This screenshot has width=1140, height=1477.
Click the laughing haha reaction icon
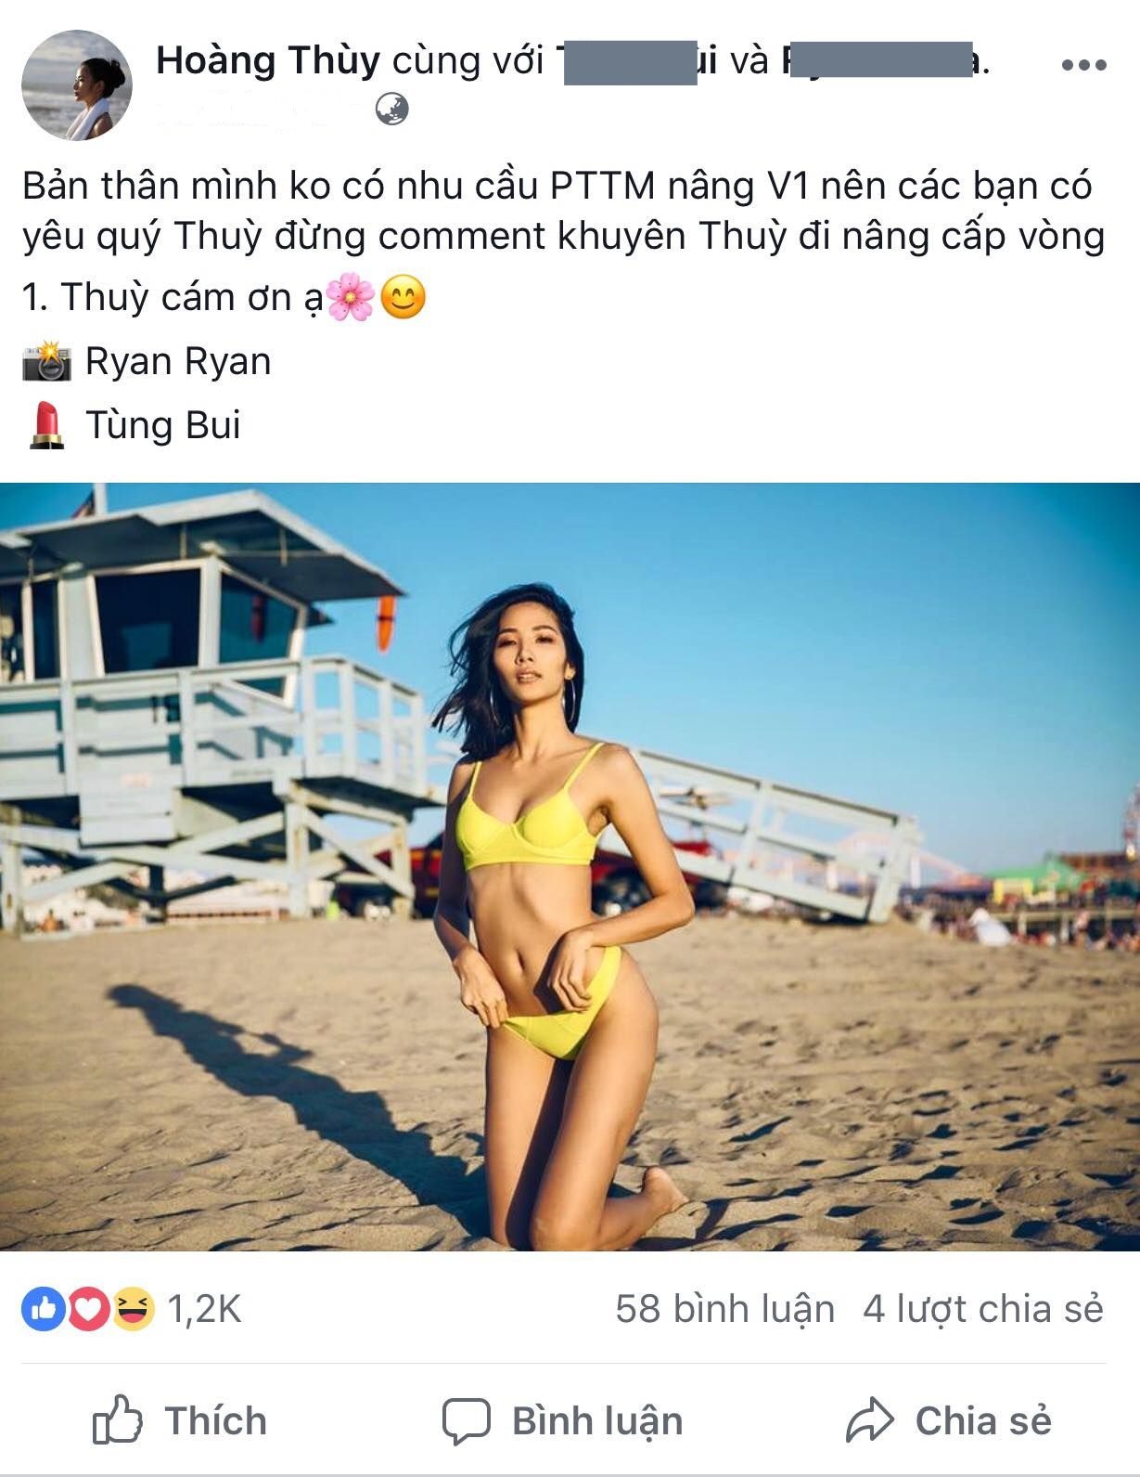click(134, 1309)
